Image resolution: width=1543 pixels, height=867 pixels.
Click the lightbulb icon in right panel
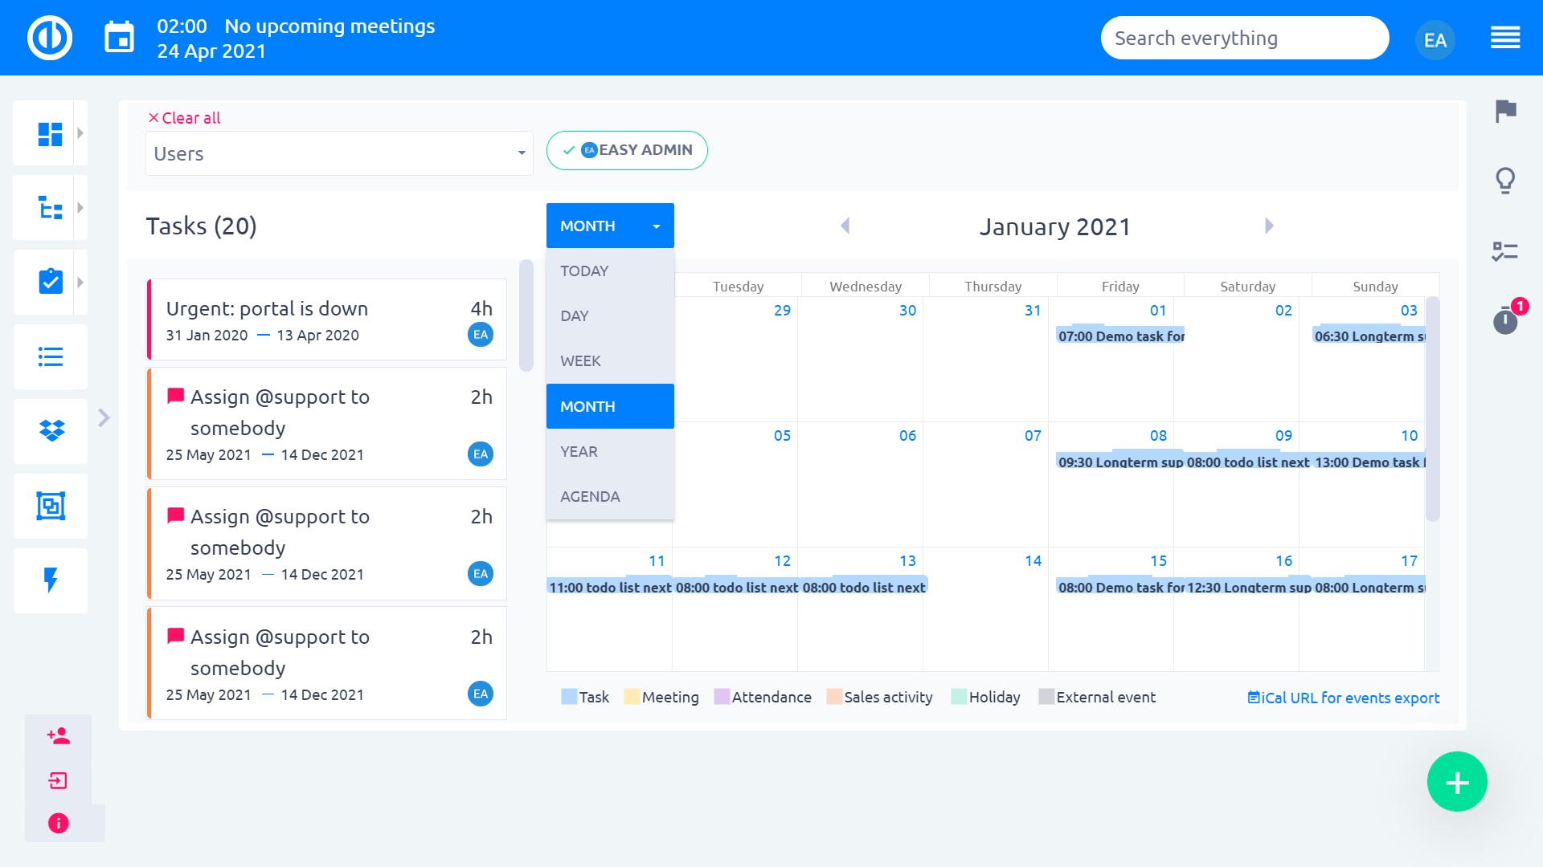[1505, 181]
